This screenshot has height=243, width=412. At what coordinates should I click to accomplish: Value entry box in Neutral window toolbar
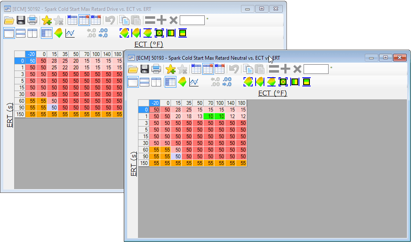pyautogui.click(x=316, y=69)
